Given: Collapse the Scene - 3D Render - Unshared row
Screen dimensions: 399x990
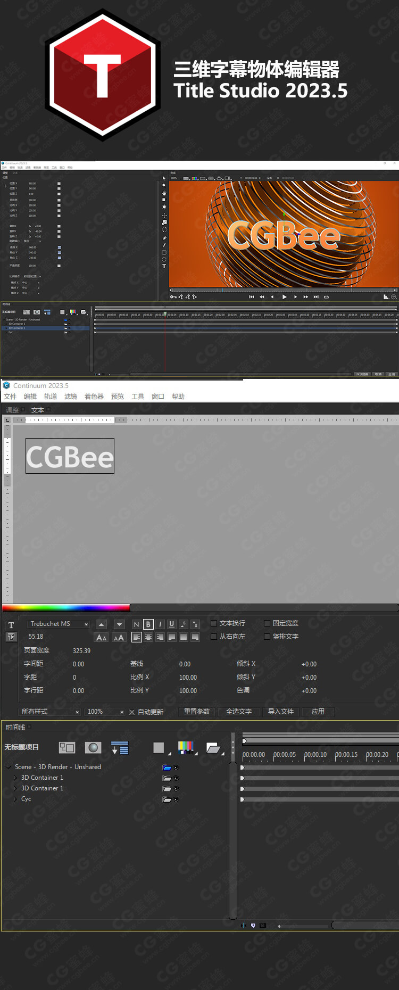Looking at the screenshot, I should point(8,767).
